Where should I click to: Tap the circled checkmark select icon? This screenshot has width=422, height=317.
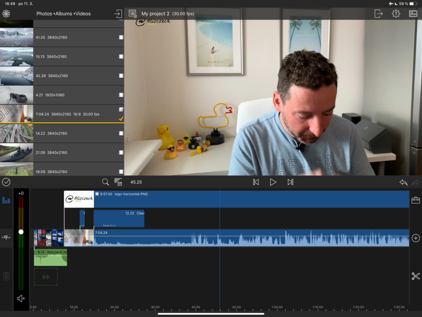(x=6, y=182)
